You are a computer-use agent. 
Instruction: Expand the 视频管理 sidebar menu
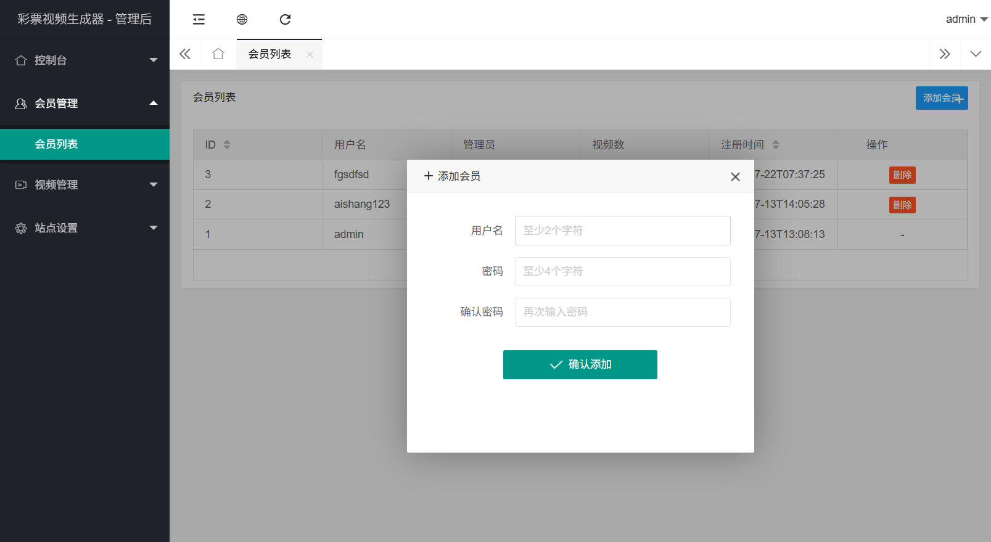(x=85, y=185)
